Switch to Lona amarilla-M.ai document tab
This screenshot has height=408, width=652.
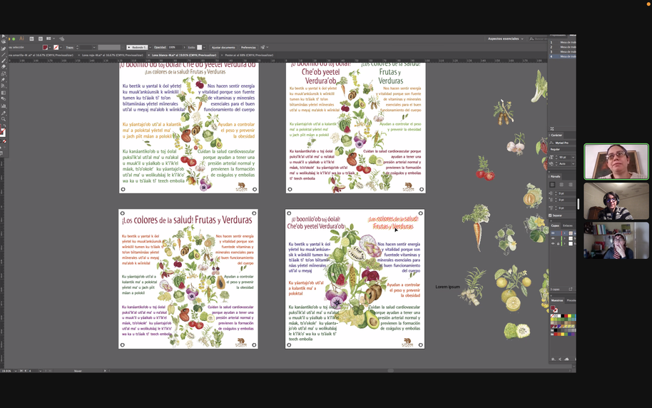pos(41,55)
